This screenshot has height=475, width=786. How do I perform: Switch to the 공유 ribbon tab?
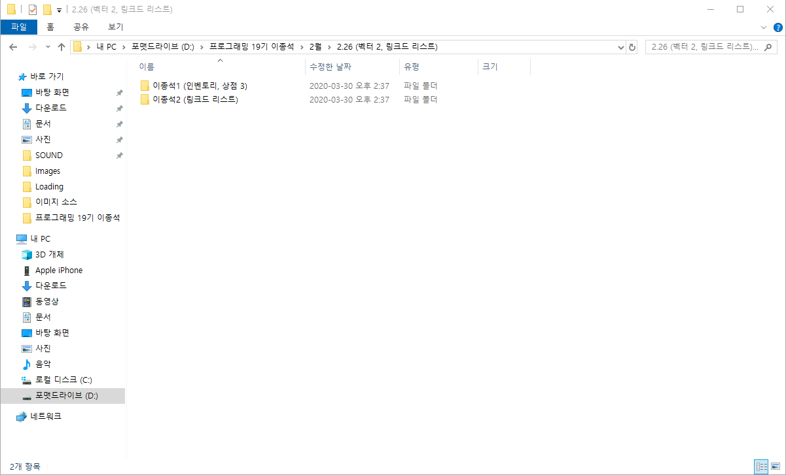pos(81,27)
